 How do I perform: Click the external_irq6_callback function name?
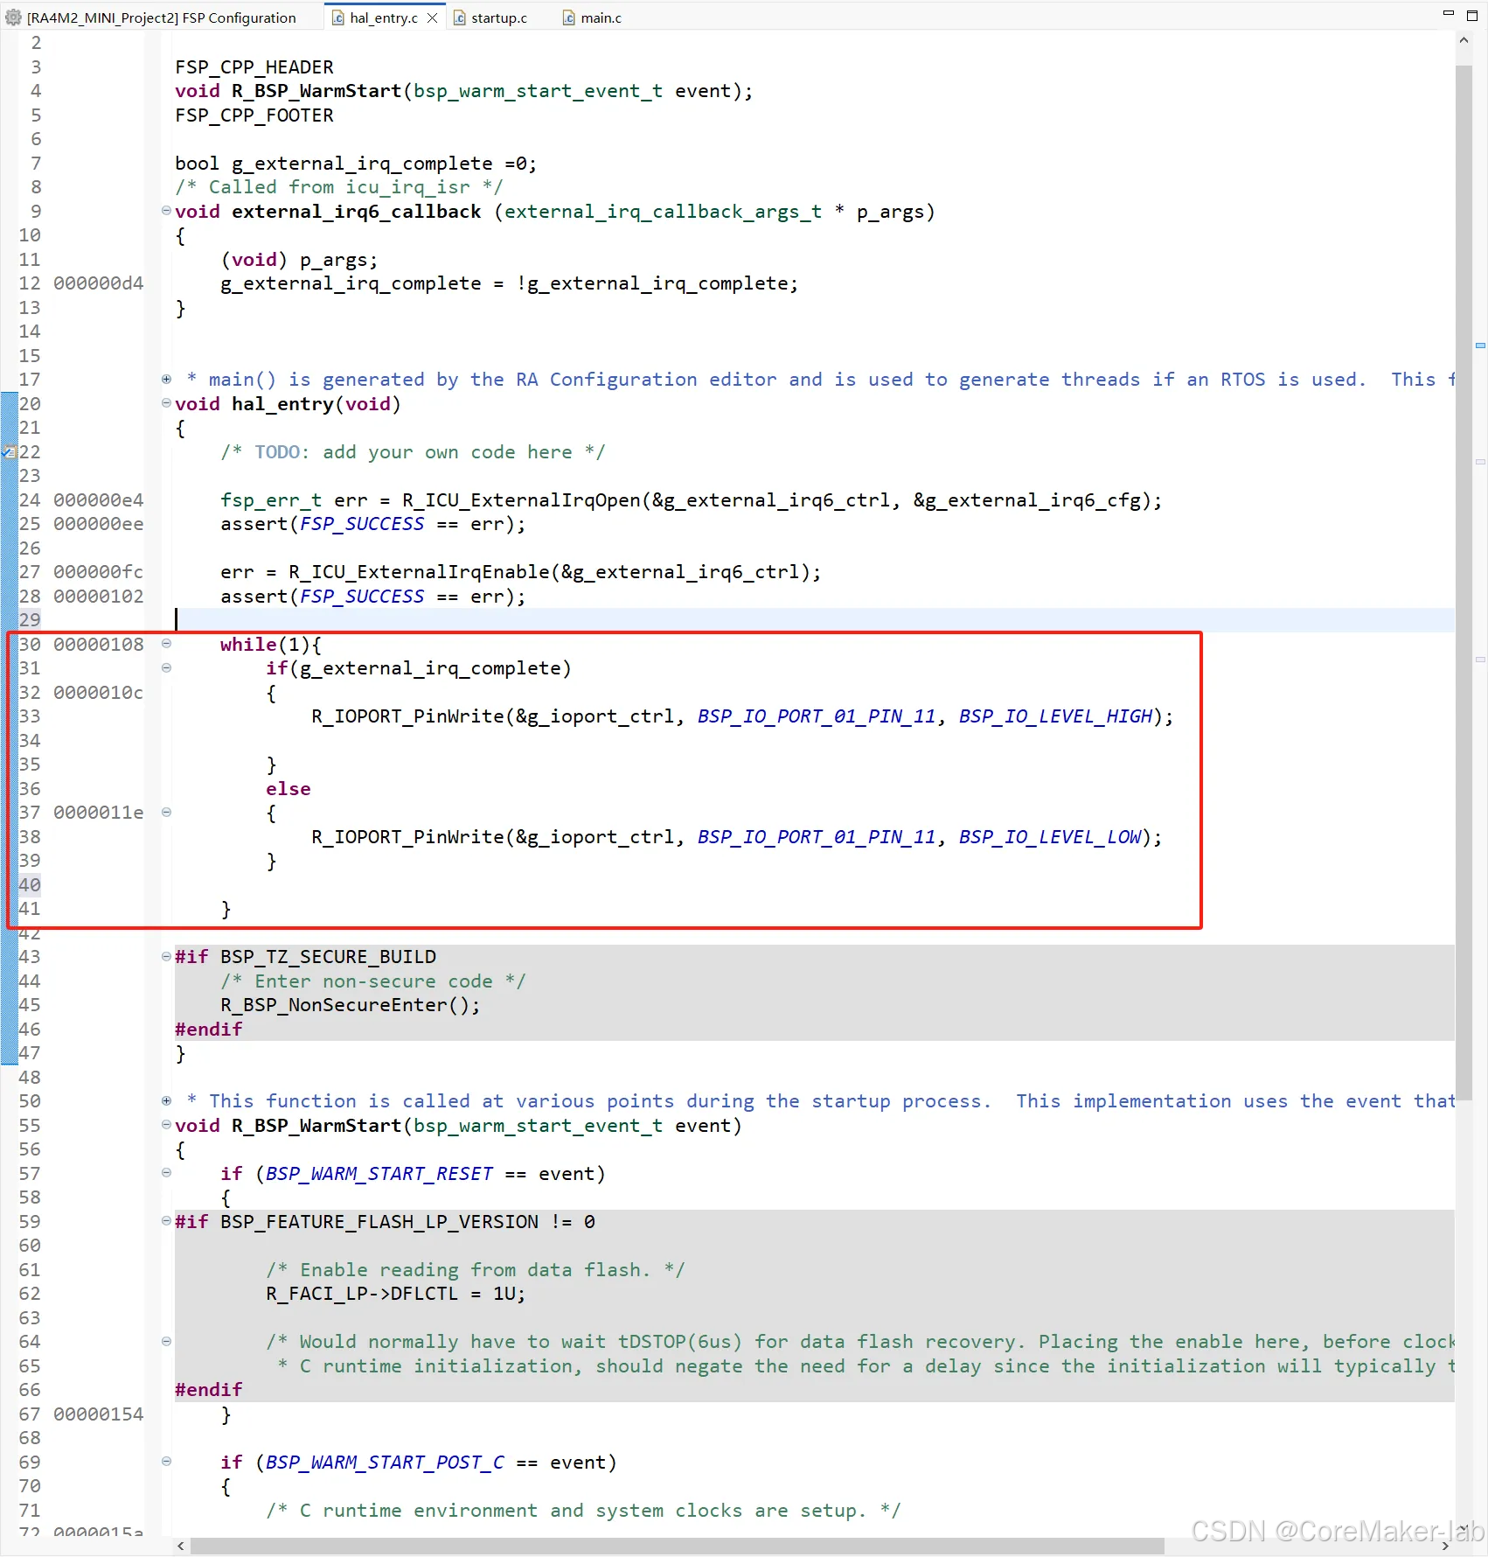[357, 212]
